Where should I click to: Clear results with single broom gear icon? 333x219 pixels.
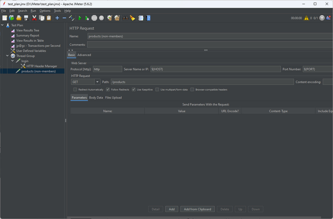click(x=110, y=18)
